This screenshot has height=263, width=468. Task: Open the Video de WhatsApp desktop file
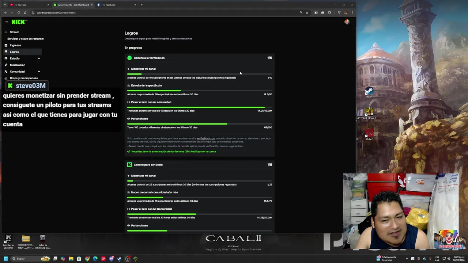[x=43, y=242]
